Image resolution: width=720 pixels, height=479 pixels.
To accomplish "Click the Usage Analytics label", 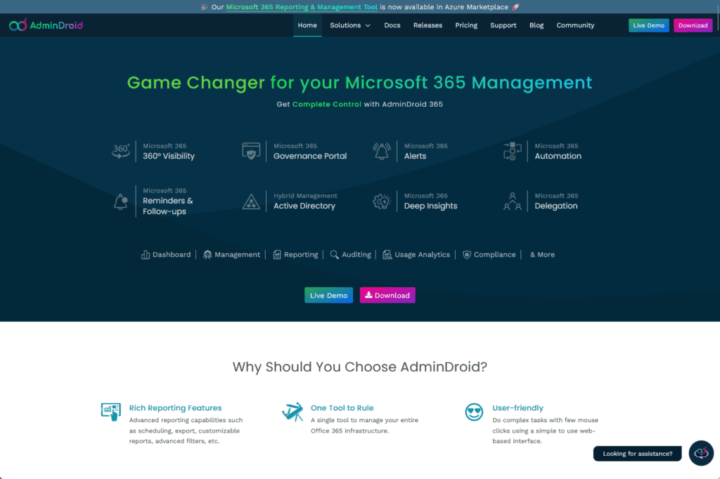I will point(423,255).
